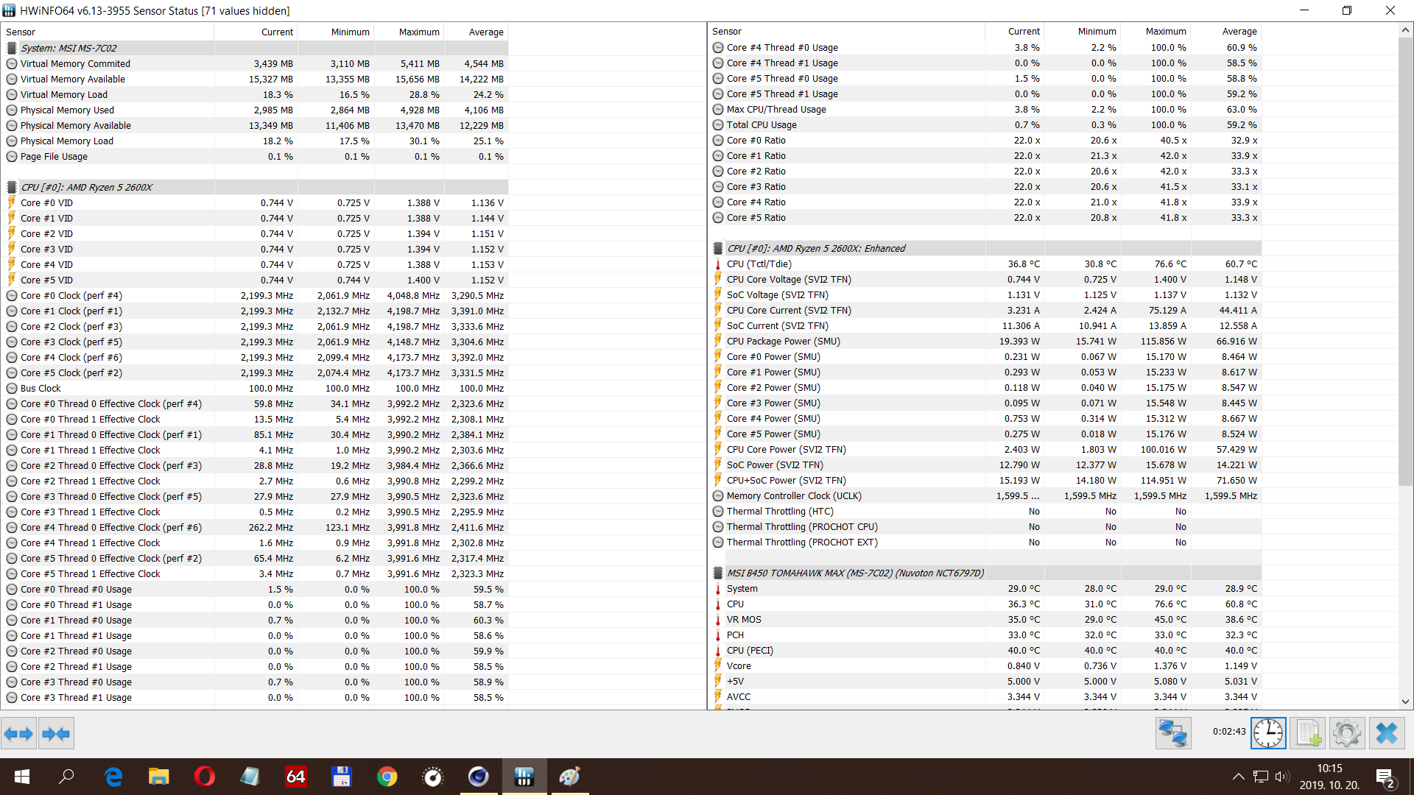The image size is (1414, 795).
Task: Select the System: MSI MS-7C02 group icon
Action: pyautogui.click(x=12, y=48)
